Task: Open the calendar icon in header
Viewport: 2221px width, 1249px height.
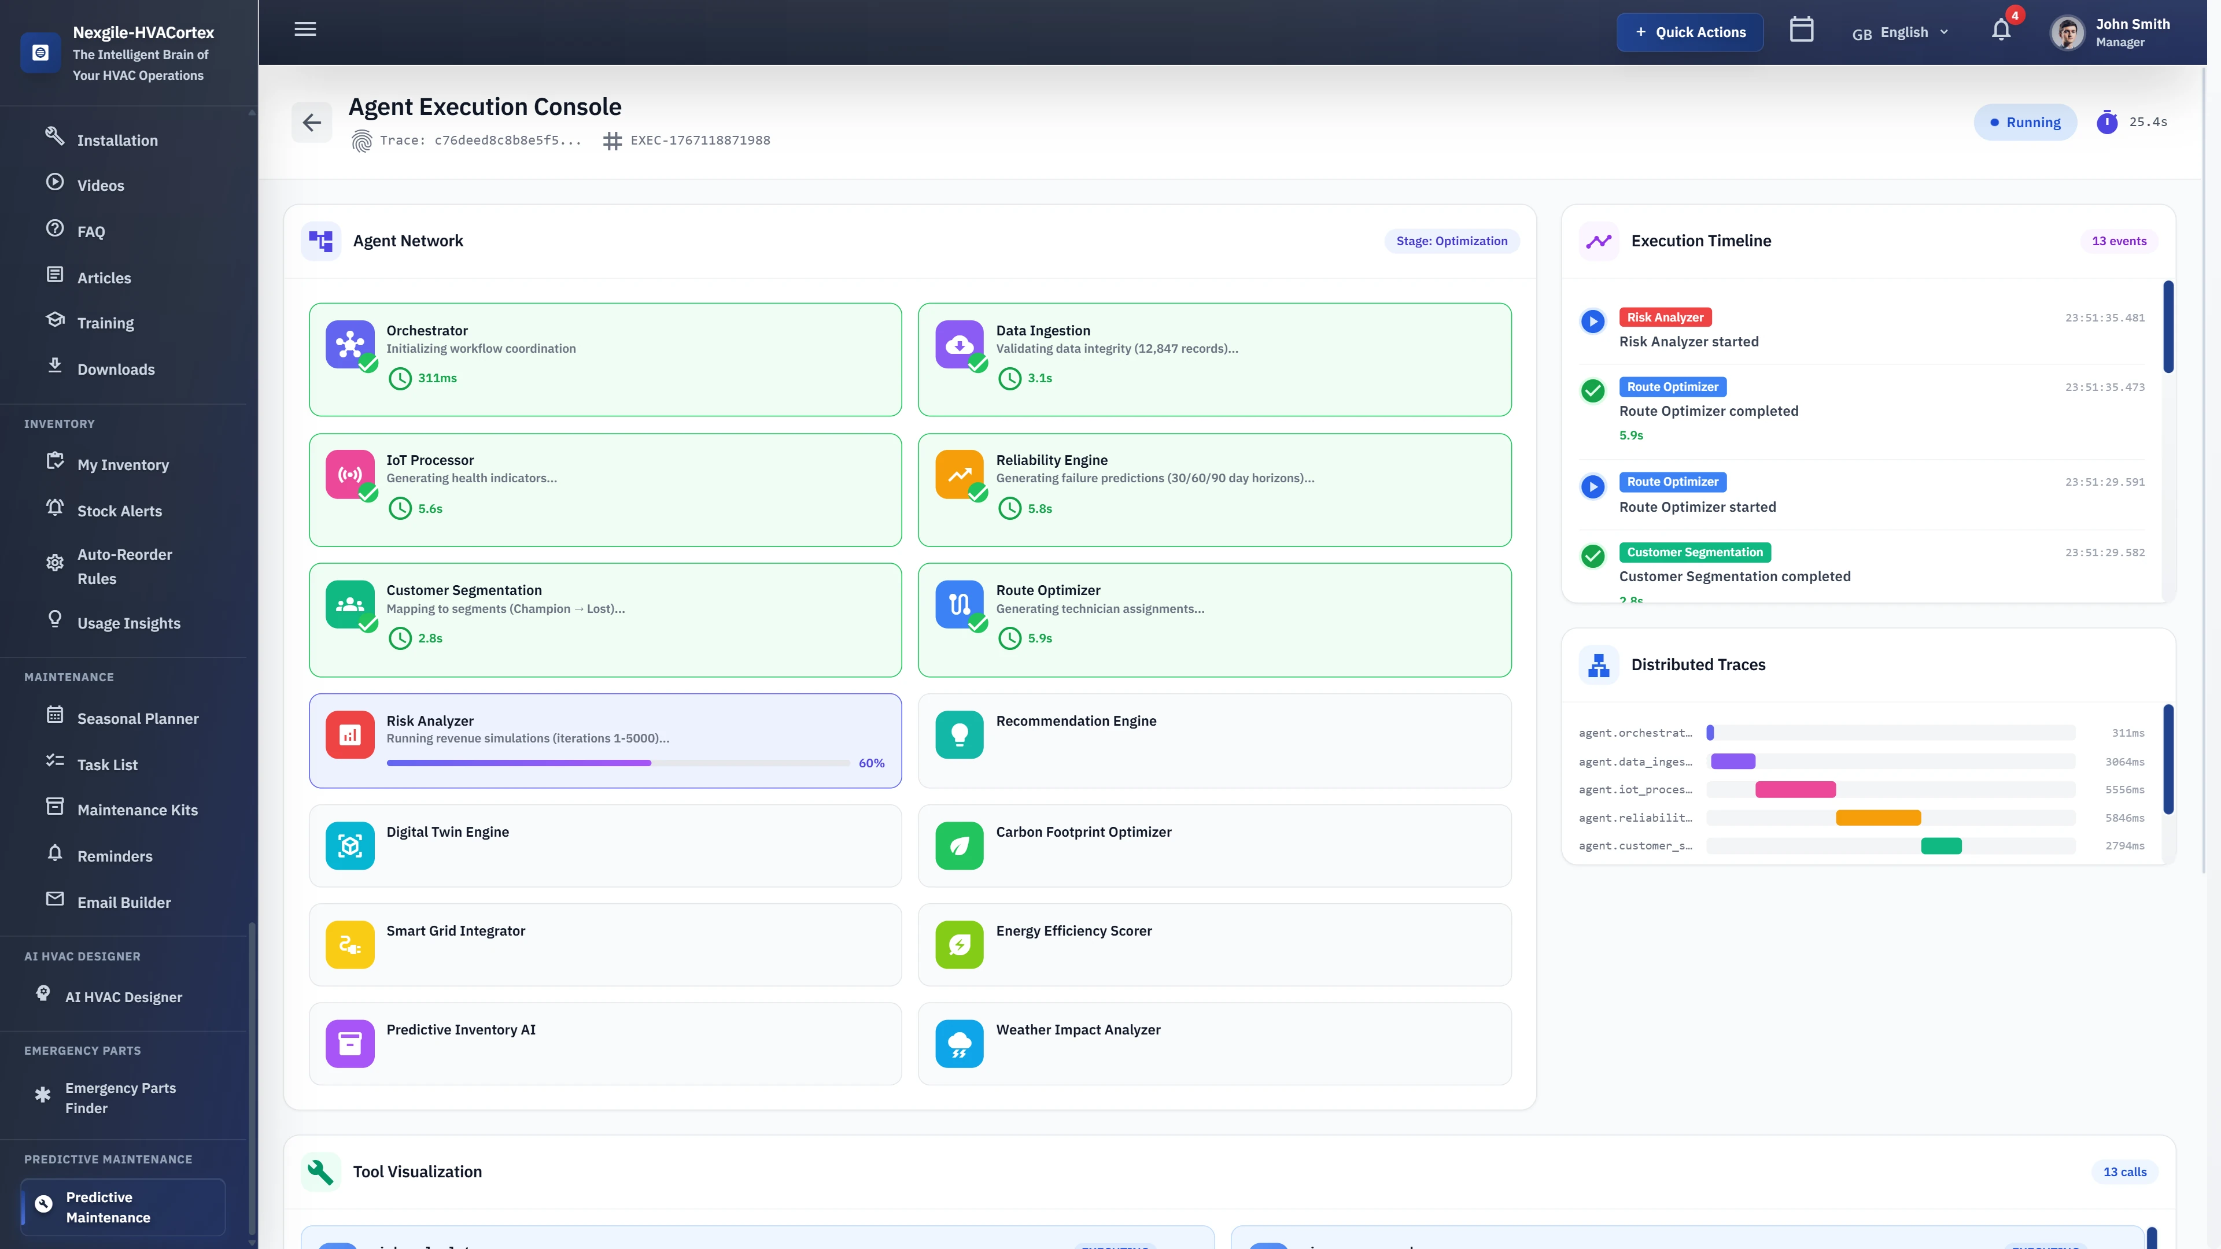Action: [1801, 30]
